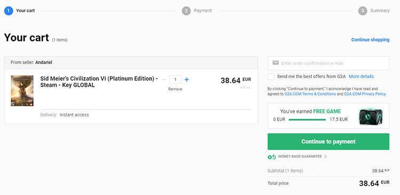The width and height of the screenshot is (400, 195).
Task: Click the free game loot box image
Action: 371,117
